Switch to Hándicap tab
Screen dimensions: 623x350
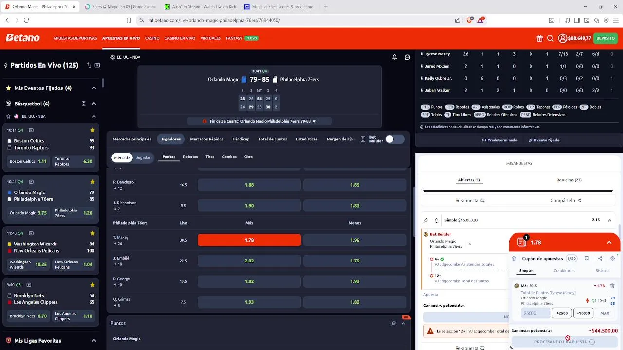(241, 139)
